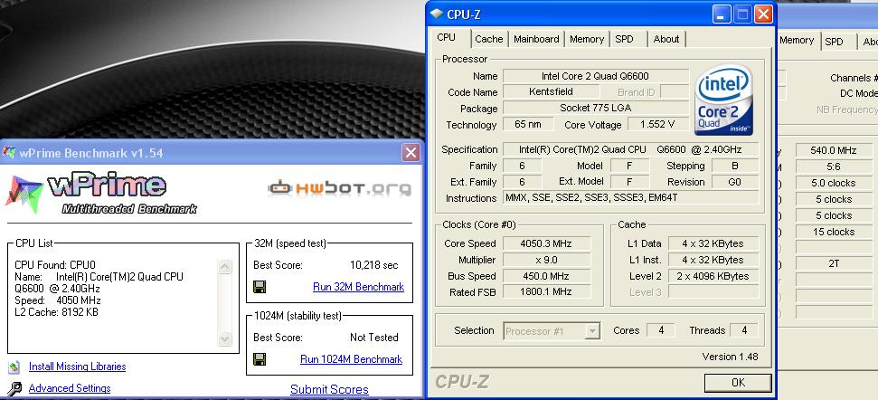Open the Memory tab in front CPU-Z window
Viewport: 878px width, 400px height.
click(x=587, y=39)
